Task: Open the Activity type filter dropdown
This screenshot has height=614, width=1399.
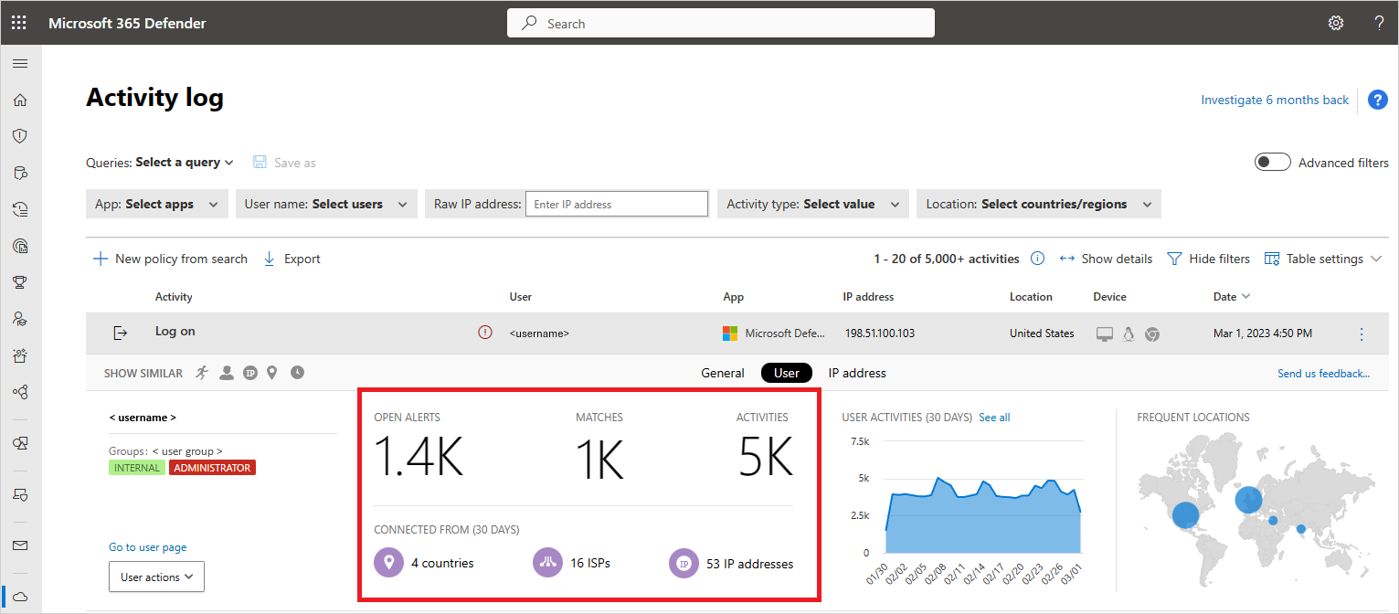Action: coord(812,204)
